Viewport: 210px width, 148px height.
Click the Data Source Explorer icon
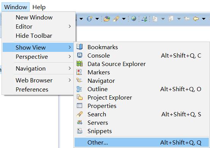80,64
